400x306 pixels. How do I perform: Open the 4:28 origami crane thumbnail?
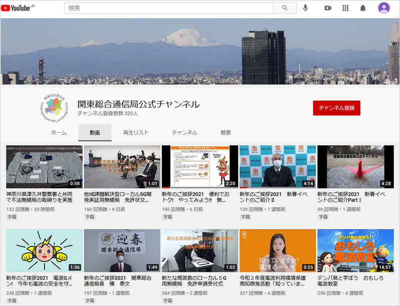tap(355, 167)
